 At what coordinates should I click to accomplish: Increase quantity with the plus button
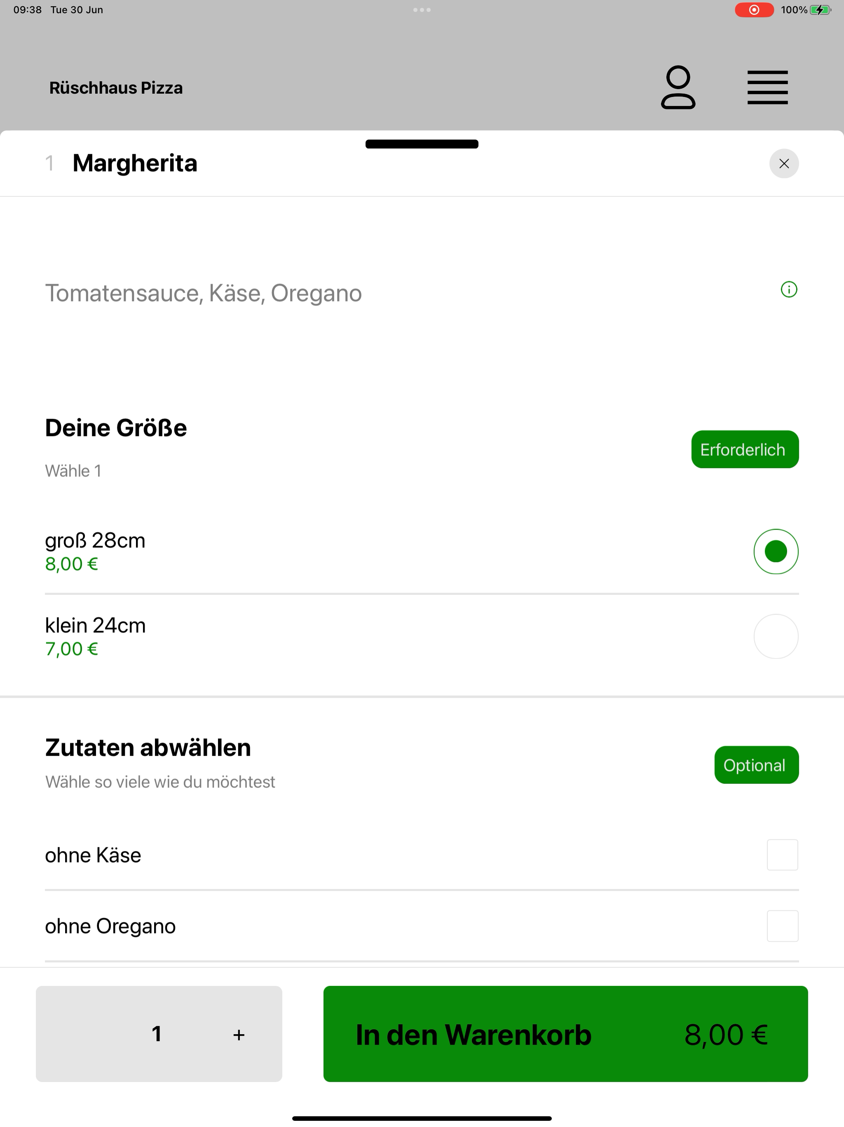(239, 1035)
